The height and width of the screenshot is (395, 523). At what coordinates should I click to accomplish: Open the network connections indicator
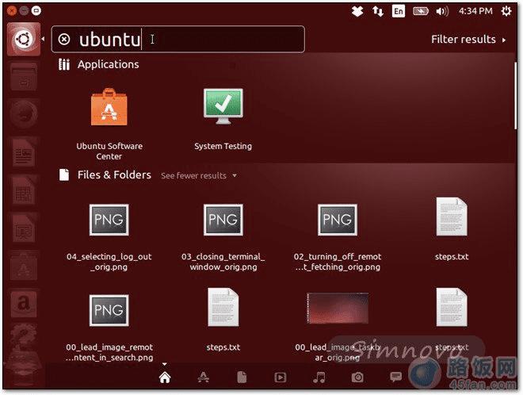[x=378, y=11]
